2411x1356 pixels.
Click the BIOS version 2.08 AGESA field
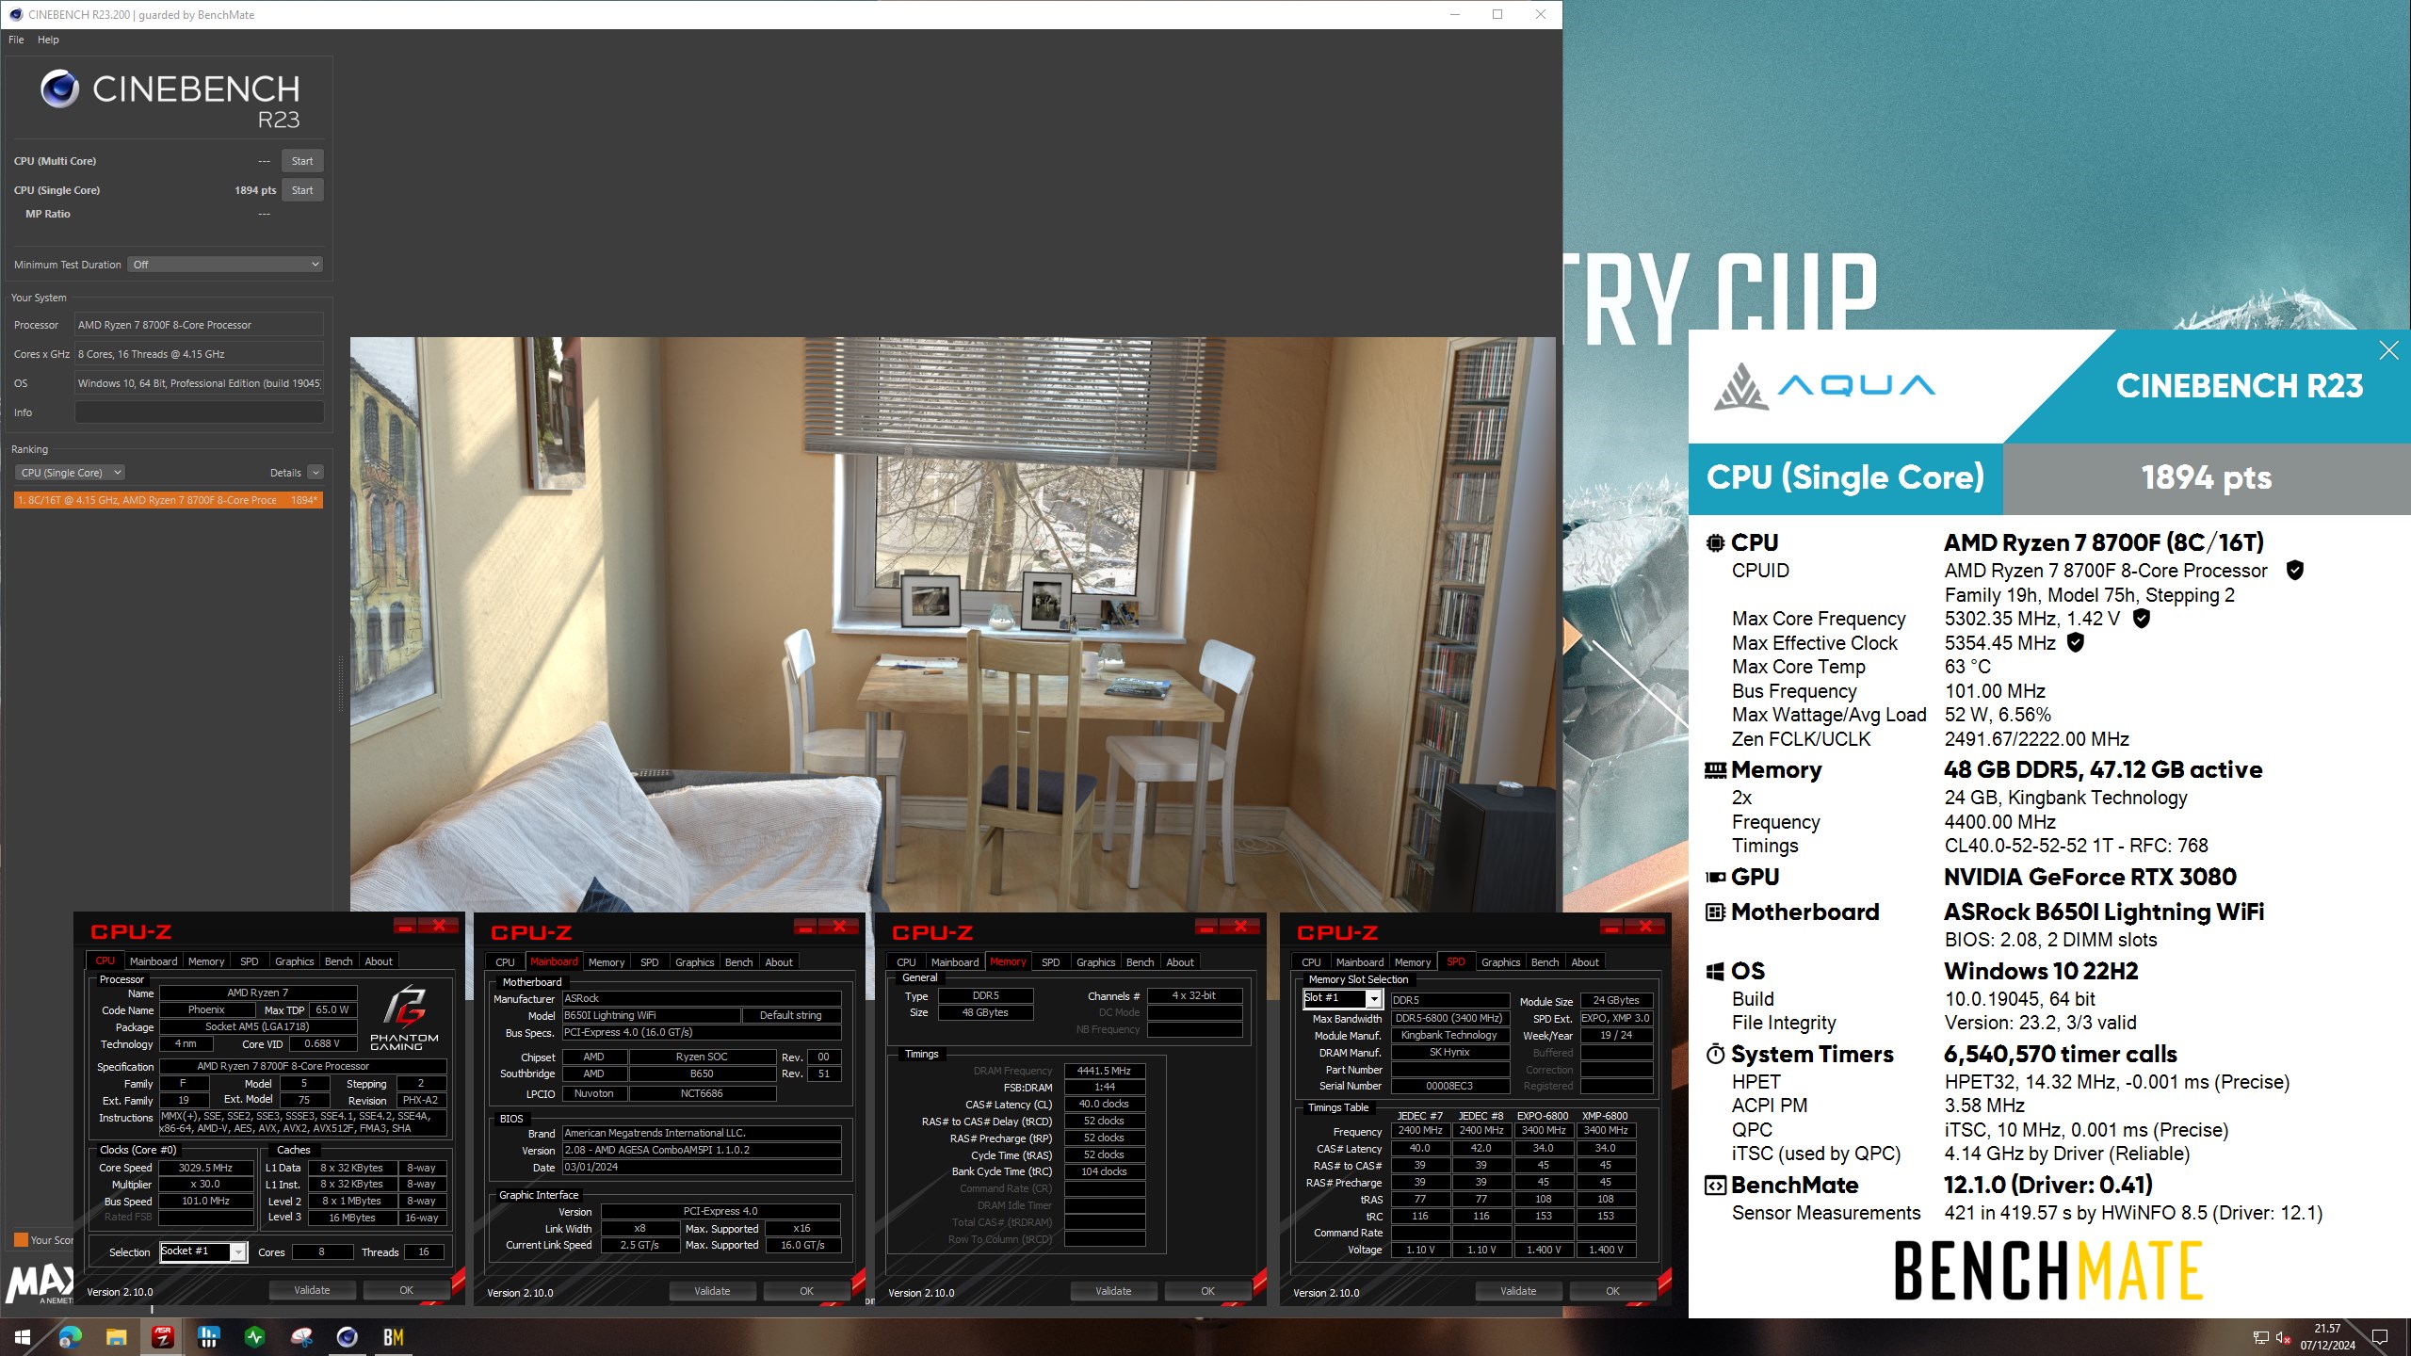(702, 1151)
